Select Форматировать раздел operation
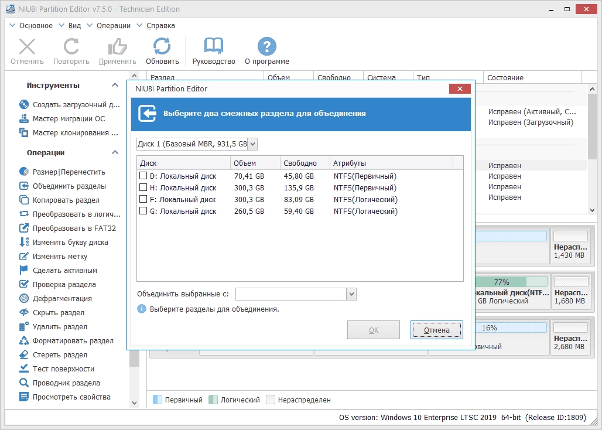This screenshot has width=602, height=430. click(x=66, y=340)
